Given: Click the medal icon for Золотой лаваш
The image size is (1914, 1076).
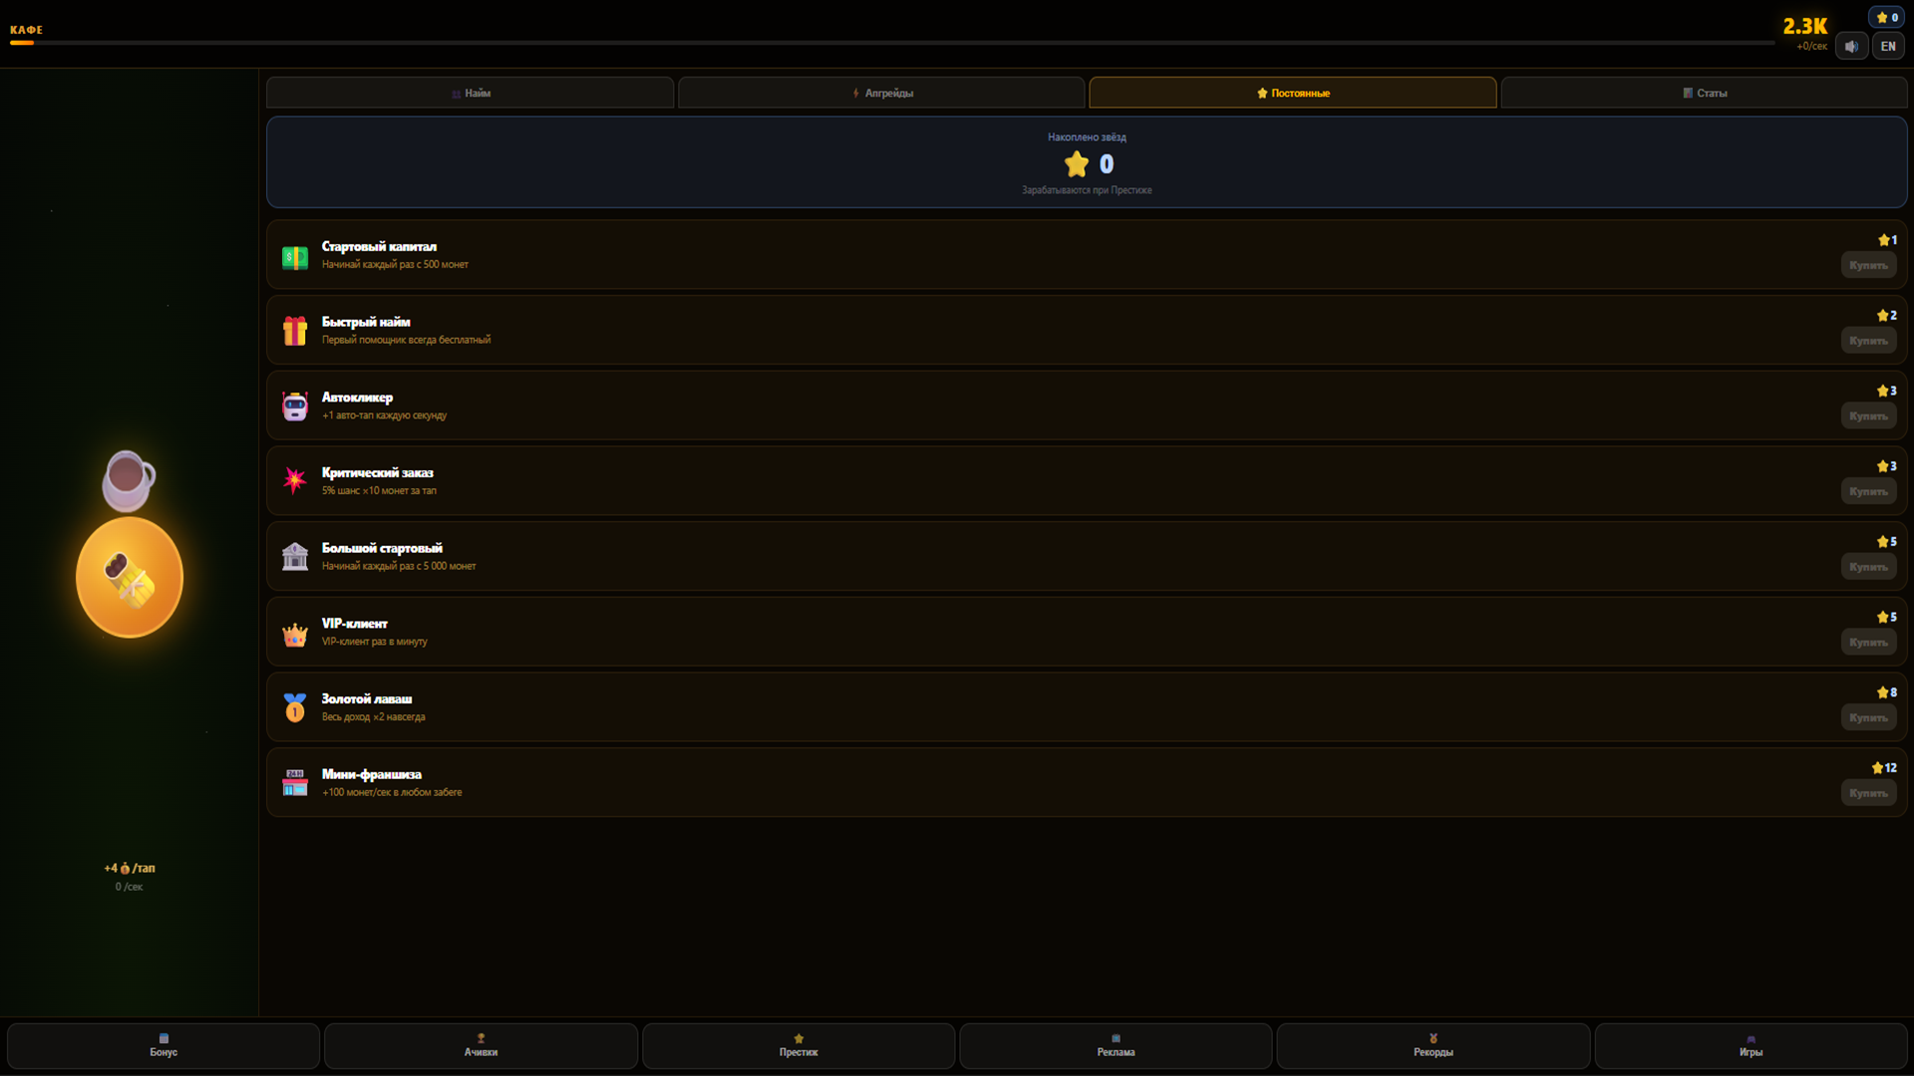Looking at the screenshot, I should tap(295, 707).
